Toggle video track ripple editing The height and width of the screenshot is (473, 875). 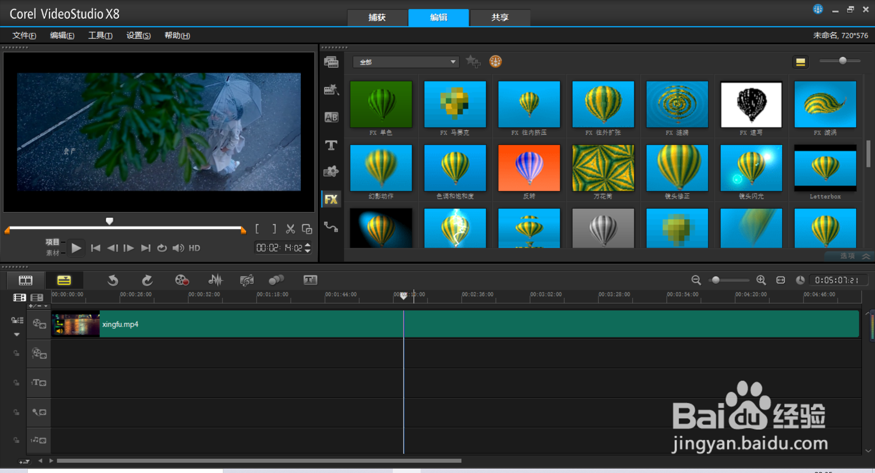point(17,321)
